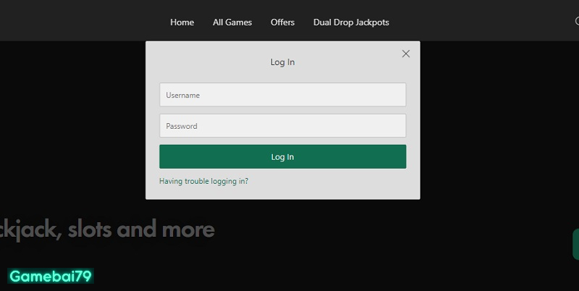Click the Password placeholder text
This screenshot has width=579, height=291.
click(x=182, y=126)
